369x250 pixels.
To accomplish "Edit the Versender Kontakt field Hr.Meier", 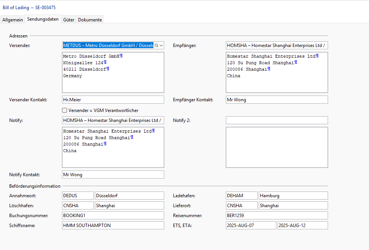I will 113,100.
